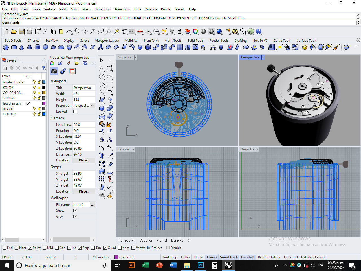This screenshot has width=361, height=271.
Task: Select the SubD Cylinder primitive tool
Action: pyautogui.click(x=37, y=47)
